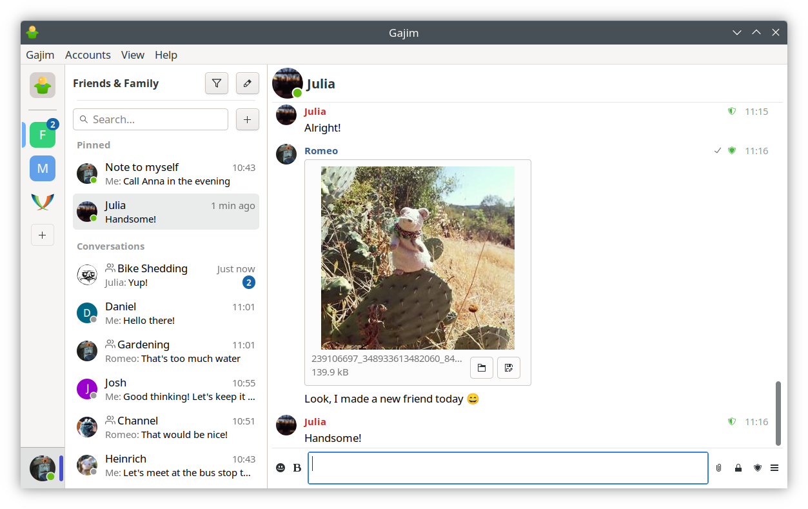Viewport: 808px width, 509px height.
Task: Open Note to myself conversation
Action: point(166,174)
